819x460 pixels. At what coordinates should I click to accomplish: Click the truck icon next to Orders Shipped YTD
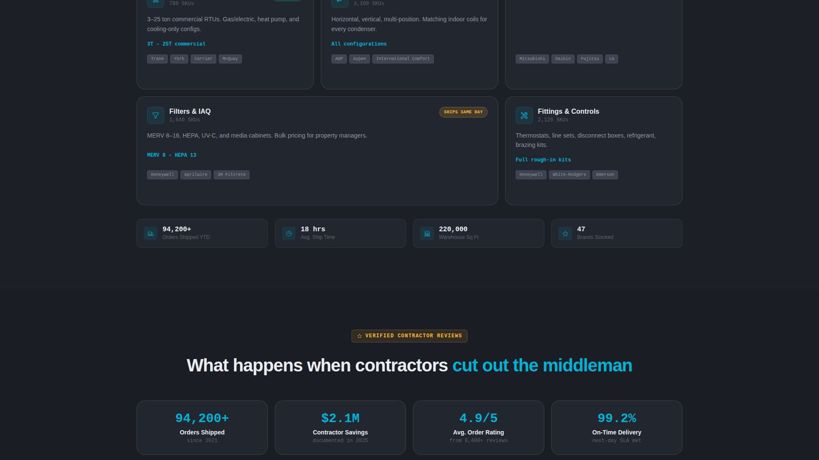(x=151, y=233)
